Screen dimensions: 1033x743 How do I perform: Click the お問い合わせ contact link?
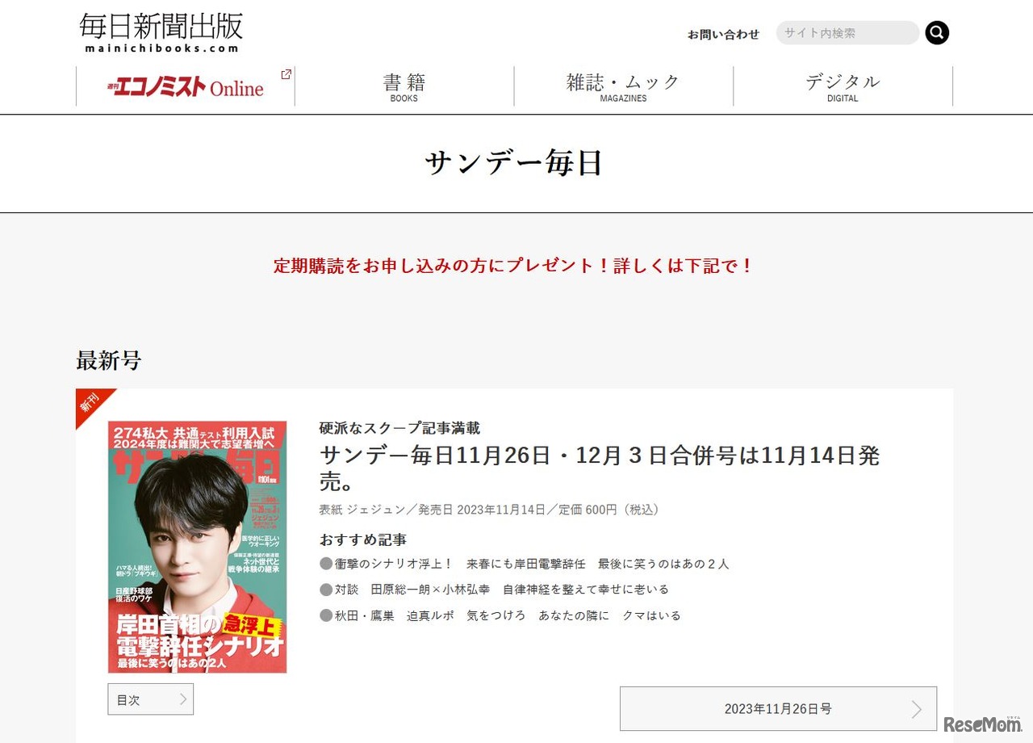[x=723, y=34]
